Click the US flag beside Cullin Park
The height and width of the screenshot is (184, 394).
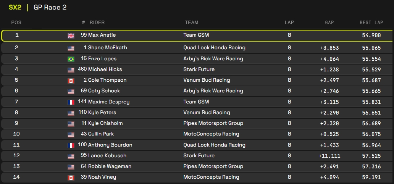point(71,134)
